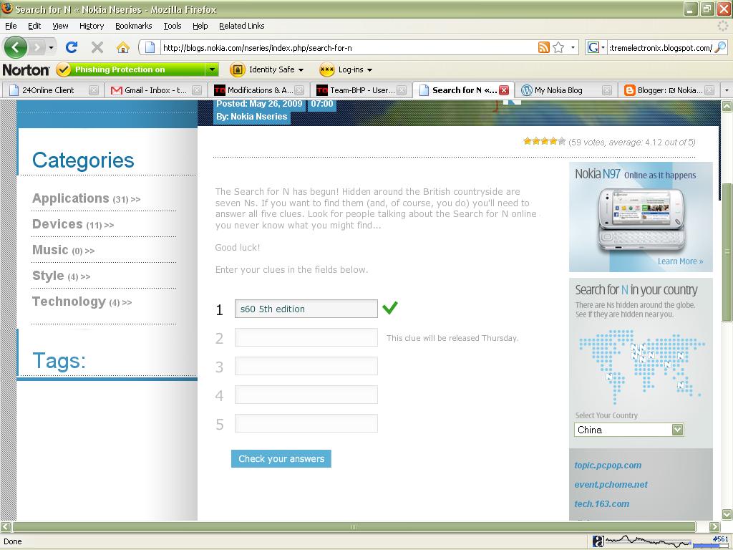Viewport: 733px width, 550px height.
Task: Close the Search for N tab
Action: point(504,90)
